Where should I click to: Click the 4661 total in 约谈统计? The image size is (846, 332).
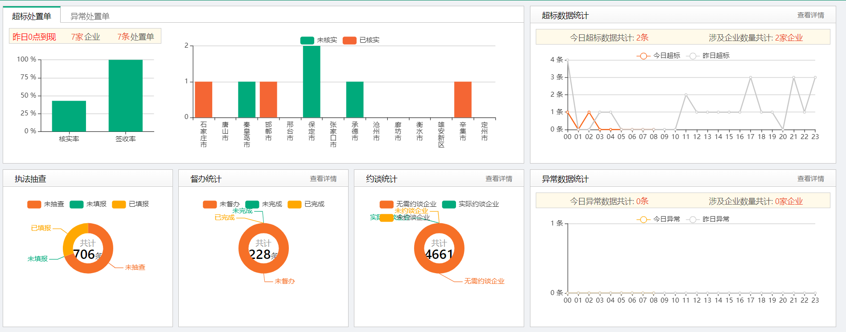439,254
